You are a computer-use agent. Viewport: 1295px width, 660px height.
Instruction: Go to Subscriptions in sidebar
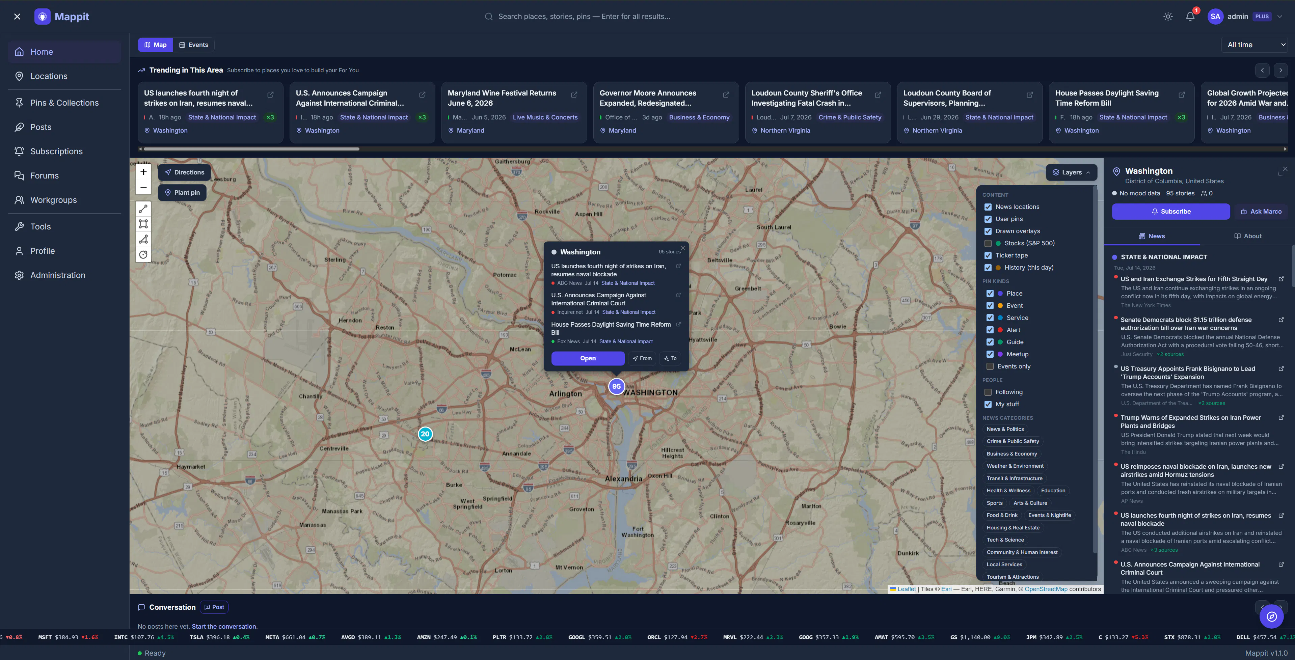click(x=64, y=151)
